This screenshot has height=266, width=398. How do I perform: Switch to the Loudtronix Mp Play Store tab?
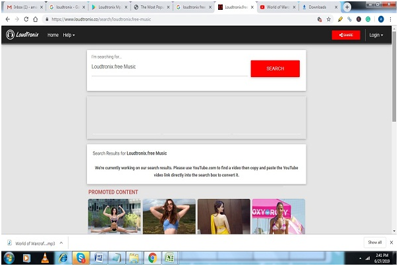[109, 7]
